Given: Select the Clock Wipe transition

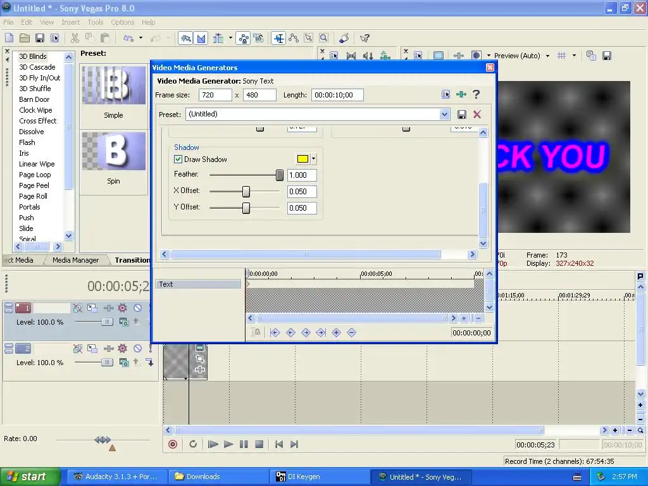Looking at the screenshot, I should pos(35,110).
